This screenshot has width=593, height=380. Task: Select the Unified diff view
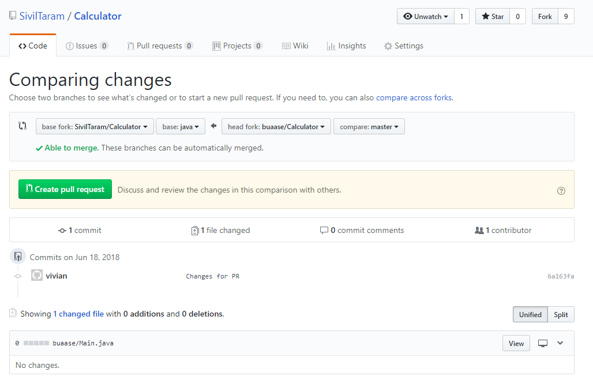(x=530, y=315)
